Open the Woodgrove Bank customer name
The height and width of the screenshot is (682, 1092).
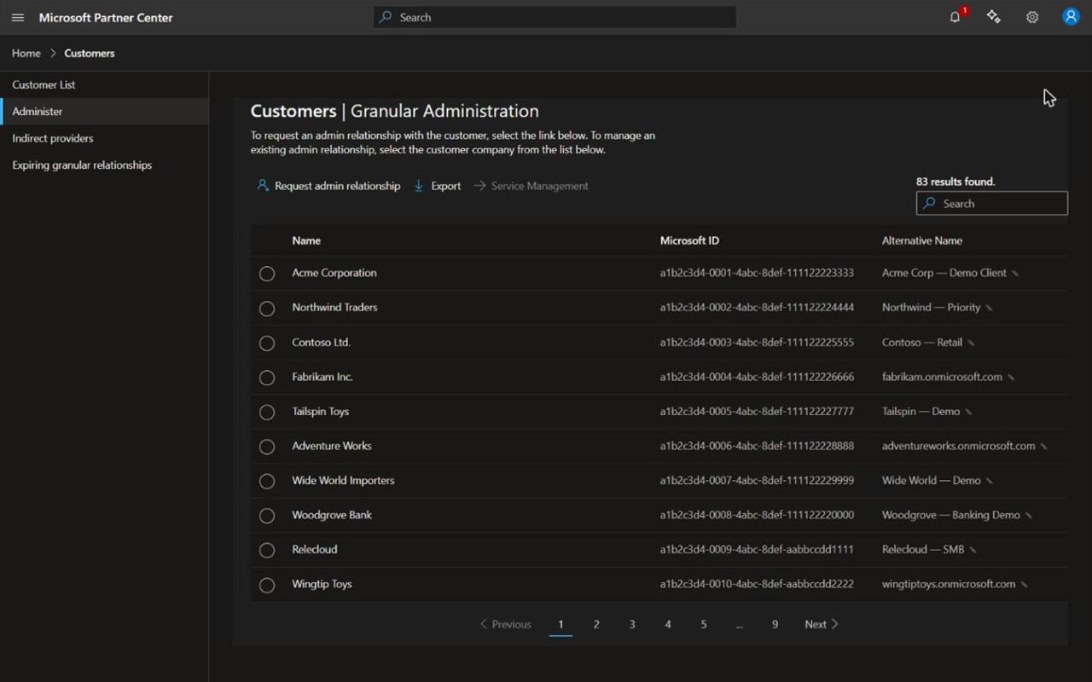pos(332,515)
